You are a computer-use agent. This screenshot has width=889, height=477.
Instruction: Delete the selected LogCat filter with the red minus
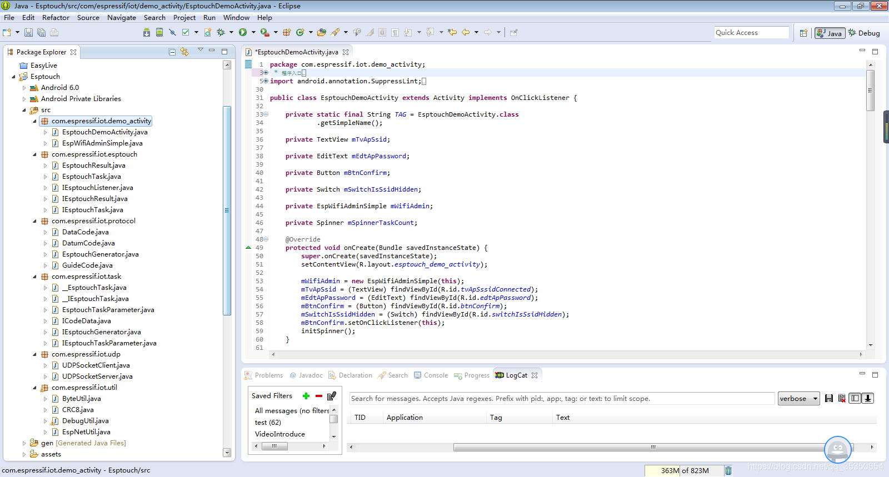(x=319, y=396)
